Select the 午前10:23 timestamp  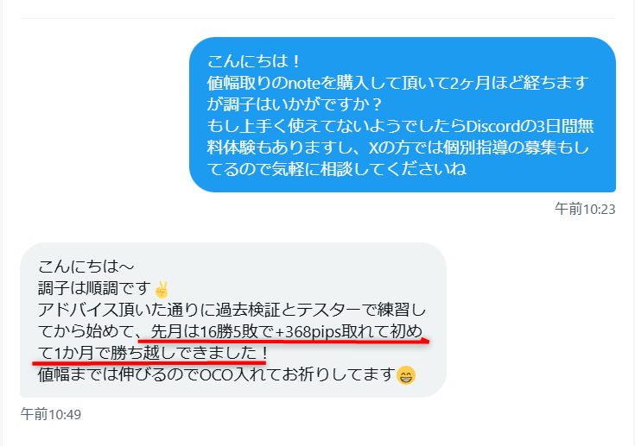point(585,209)
